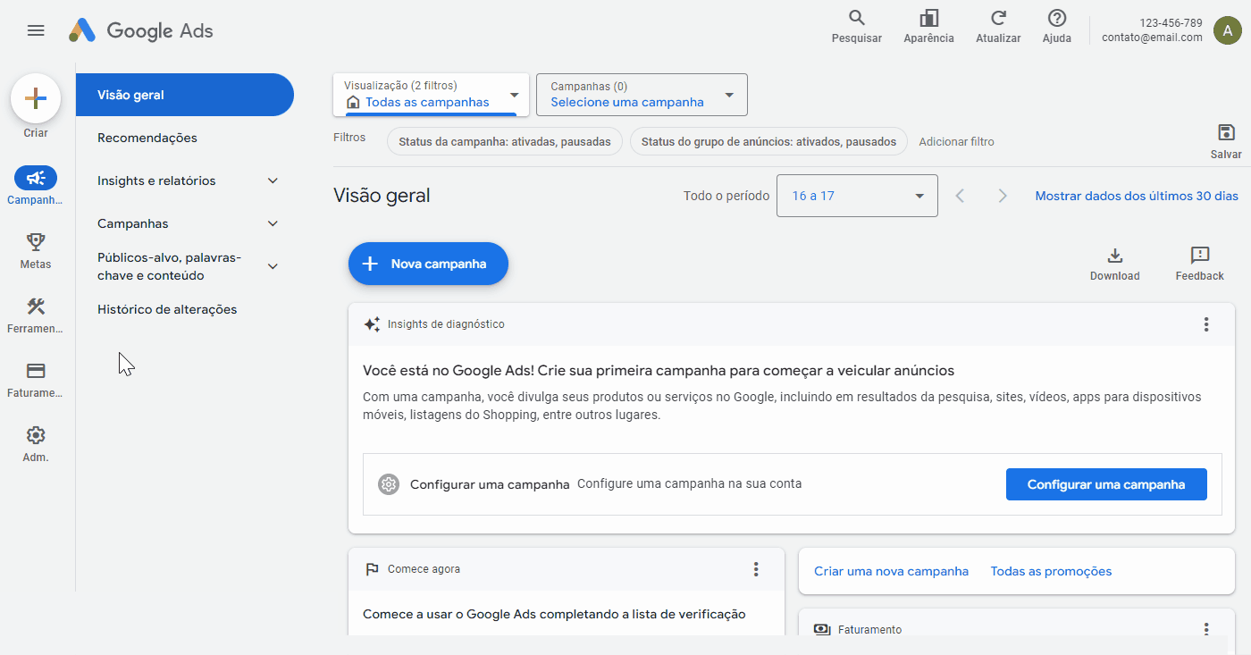This screenshot has height=655, width=1251.
Task: Open the Aparência appearance icon
Action: pyautogui.click(x=928, y=18)
